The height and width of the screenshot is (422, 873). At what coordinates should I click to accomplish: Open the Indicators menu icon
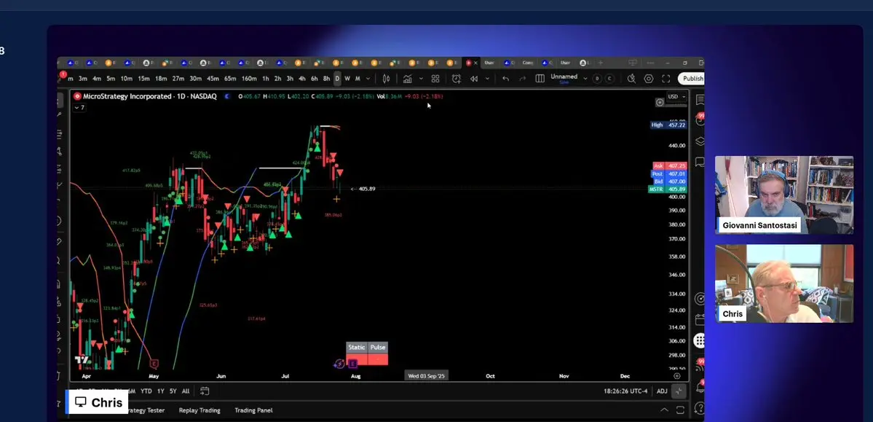click(408, 79)
